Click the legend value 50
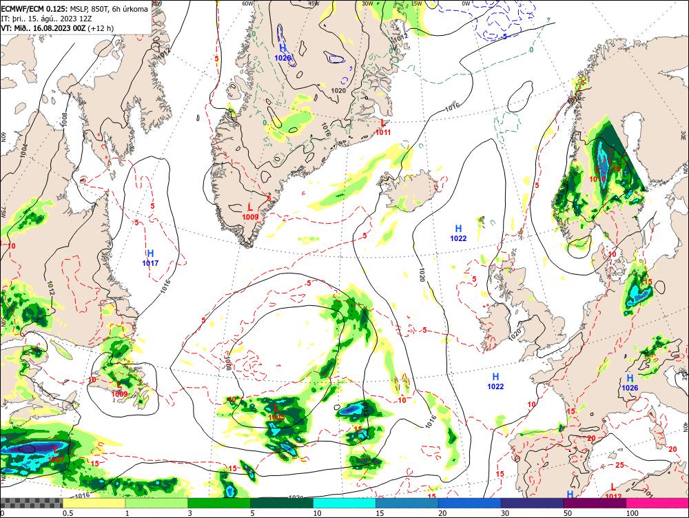This screenshot has width=689, height=518. click(x=568, y=513)
